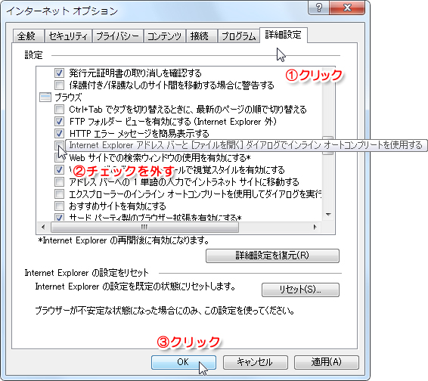Image resolution: width=428 pixels, height=381 pixels.
Task: Uncheck FTP フォルダー ビューを有効にする
Action: [x=59, y=122]
